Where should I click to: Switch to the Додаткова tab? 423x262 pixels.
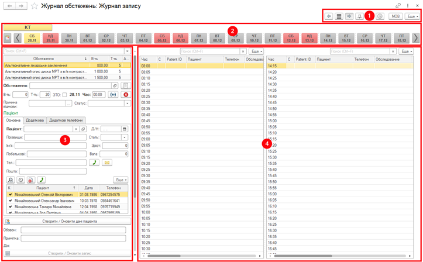(35, 120)
